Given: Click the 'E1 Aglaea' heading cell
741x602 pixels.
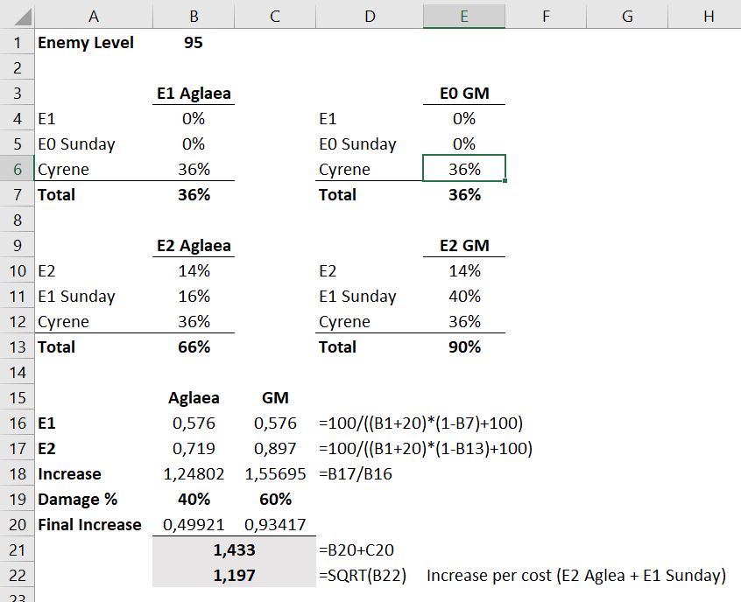Looking at the screenshot, I should pyautogui.click(x=194, y=93).
